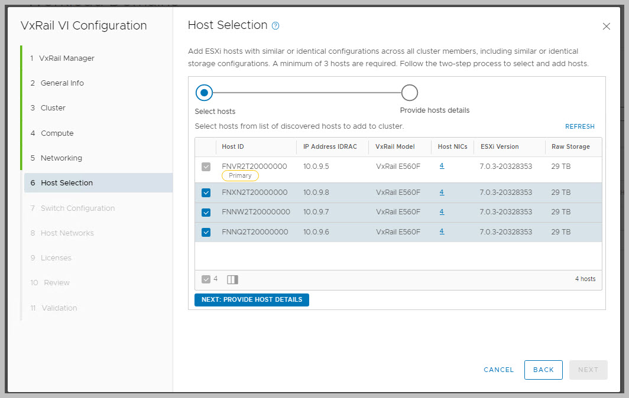Close the VxRail configuration dialog
The width and height of the screenshot is (629, 398).
click(x=606, y=27)
